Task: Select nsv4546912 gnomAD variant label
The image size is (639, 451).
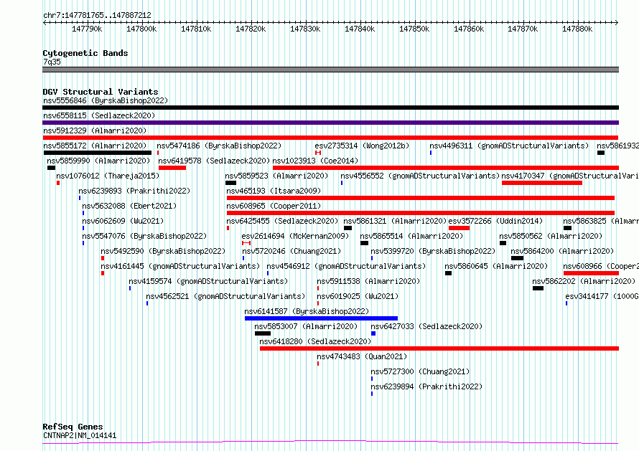Action: (346, 266)
